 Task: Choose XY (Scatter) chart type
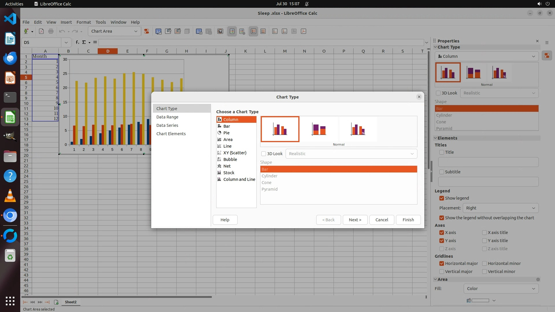235,153
